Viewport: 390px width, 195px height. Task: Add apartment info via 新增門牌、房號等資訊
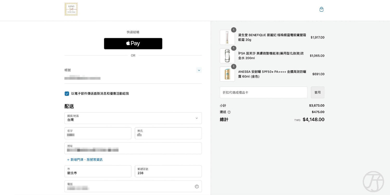pyautogui.click(x=85, y=160)
